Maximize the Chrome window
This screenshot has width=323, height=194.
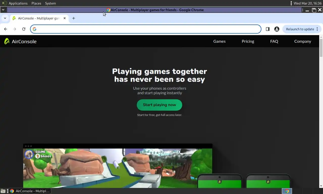(x=314, y=10)
